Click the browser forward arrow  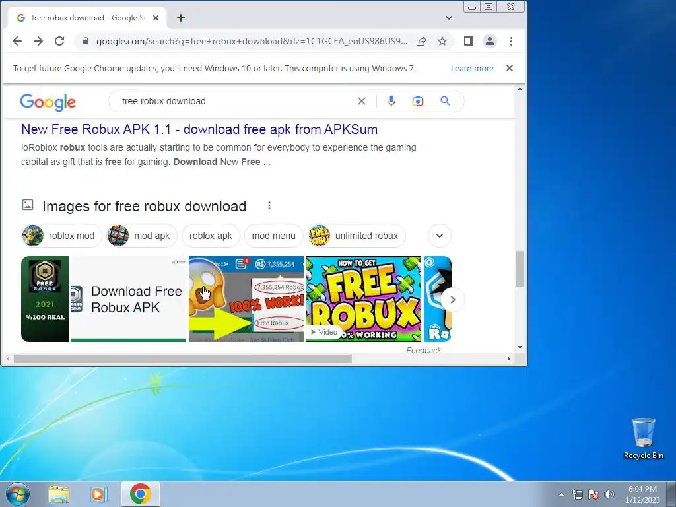tap(38, 41)
